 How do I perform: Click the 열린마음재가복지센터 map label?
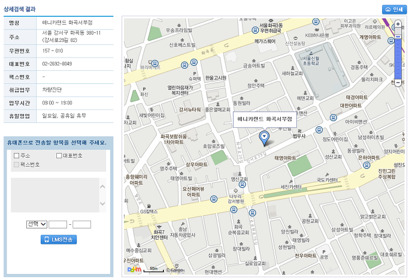click(x=180, y=90)
